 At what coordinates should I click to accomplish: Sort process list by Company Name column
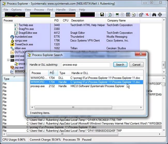[x=123, y=20]
